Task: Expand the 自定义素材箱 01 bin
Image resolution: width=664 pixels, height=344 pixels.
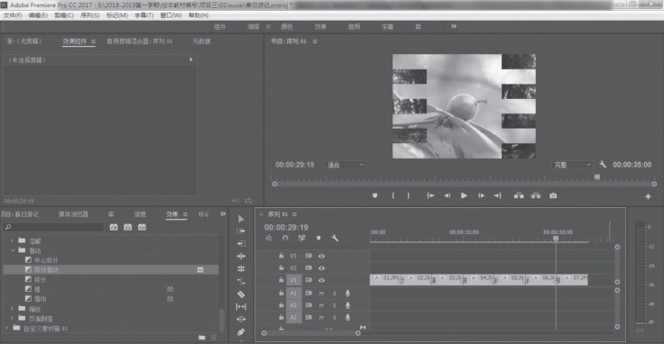Action: [x=6, y=328]
